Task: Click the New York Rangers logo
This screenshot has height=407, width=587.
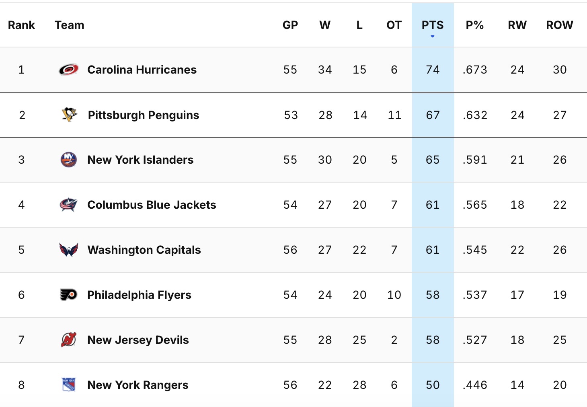Action: click(69, 385)
